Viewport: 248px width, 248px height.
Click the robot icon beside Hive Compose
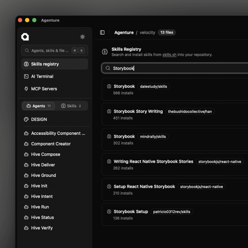pyautogui.click(x=26, y=154)
